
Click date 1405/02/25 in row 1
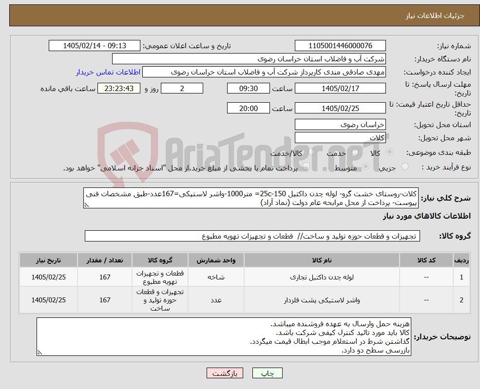click(48, 277)
